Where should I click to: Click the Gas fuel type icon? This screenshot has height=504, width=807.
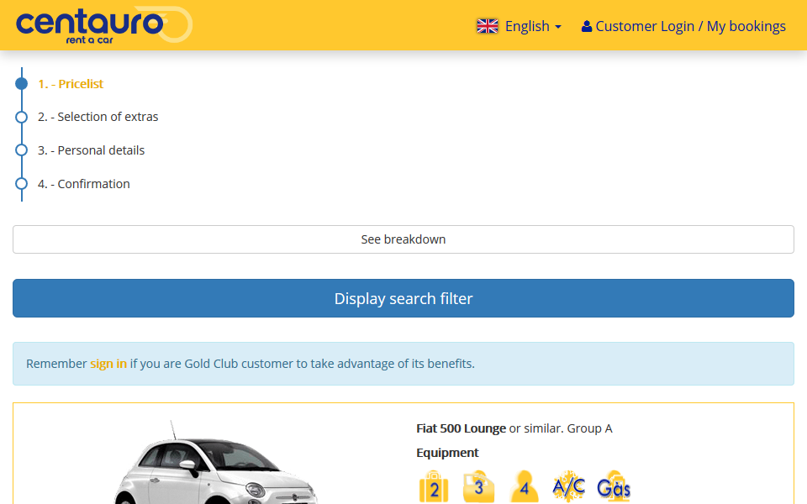[614, 486]
